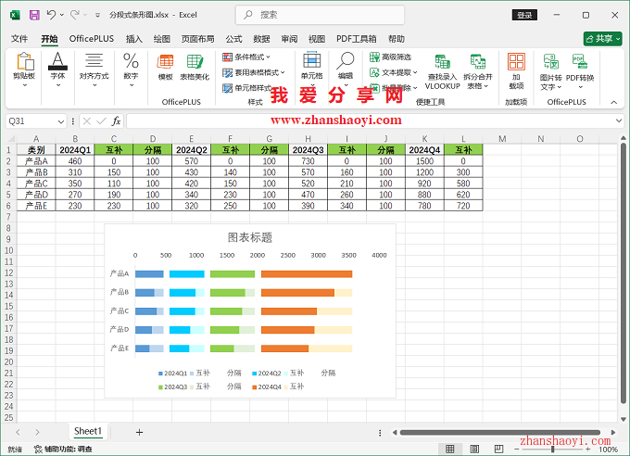Click the 图表标题 chart title text

click(249, 237)
